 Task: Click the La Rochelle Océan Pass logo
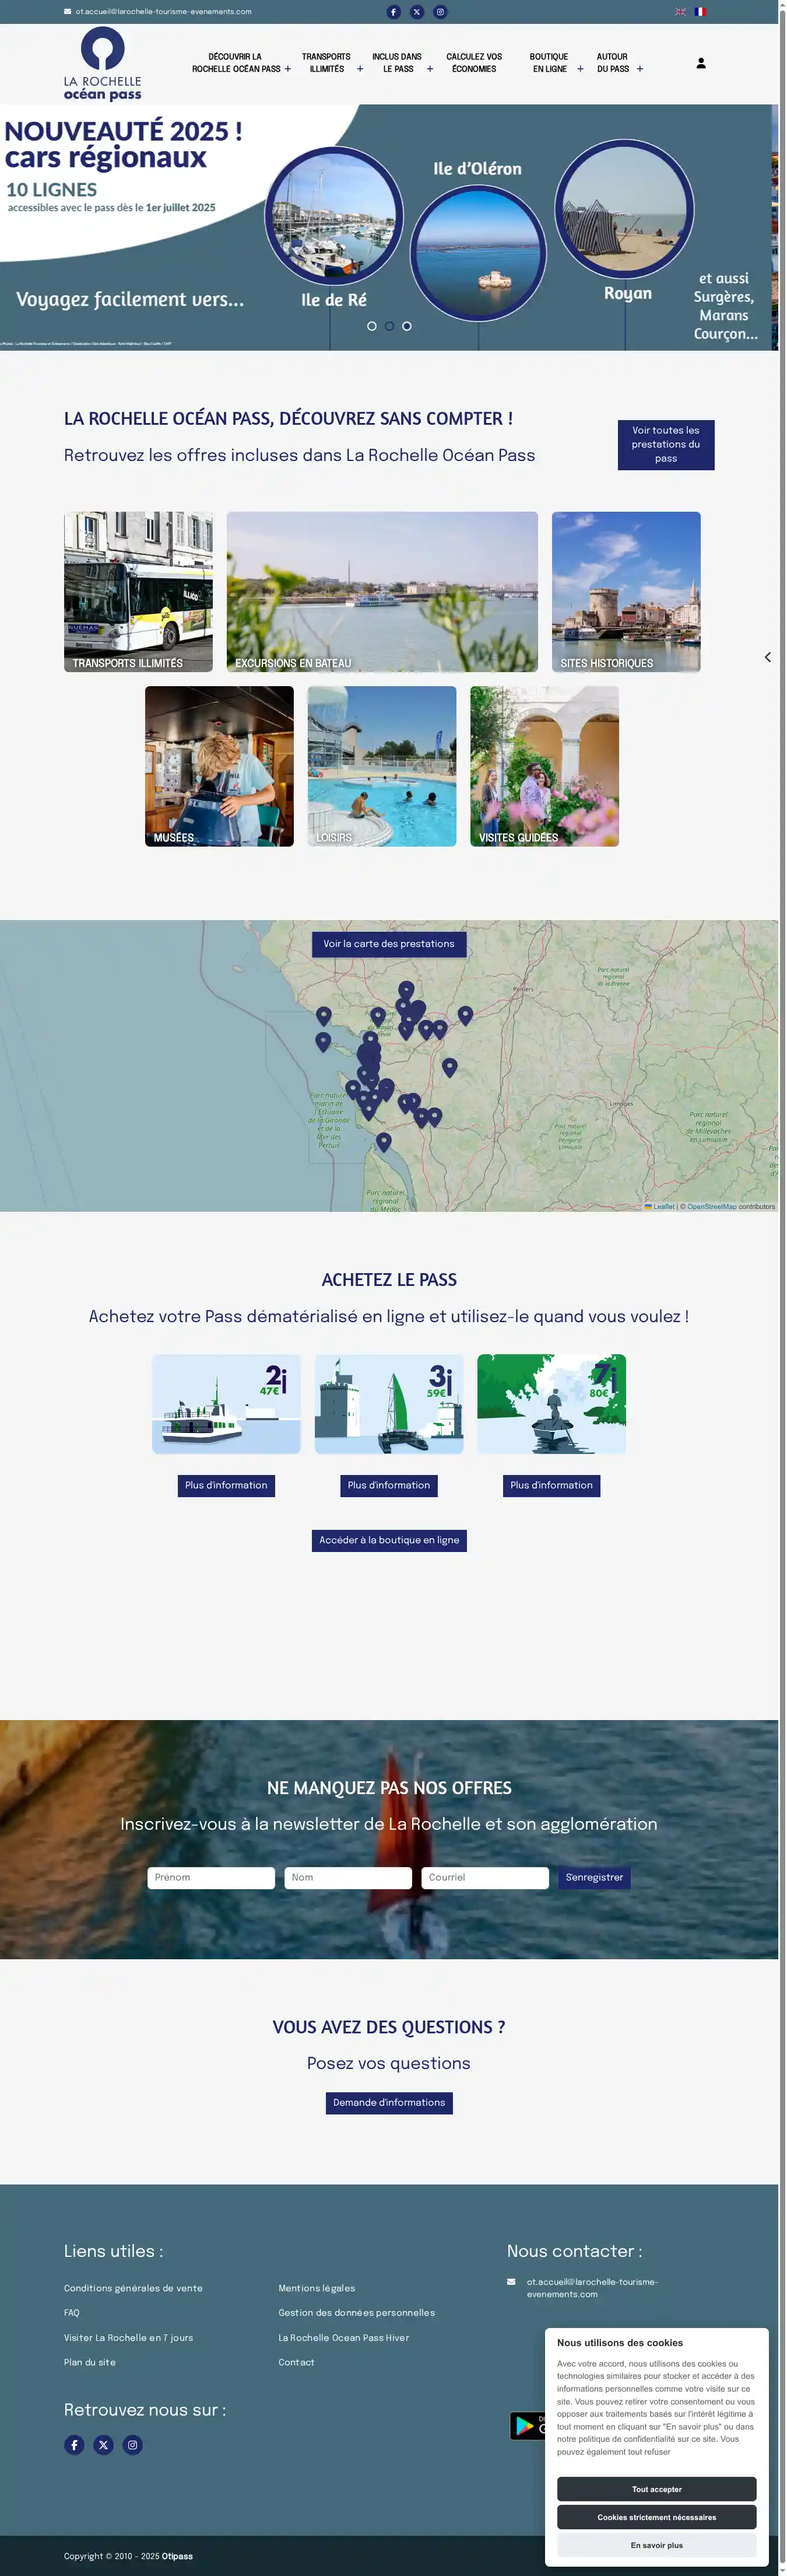click(x=103, y=64)
